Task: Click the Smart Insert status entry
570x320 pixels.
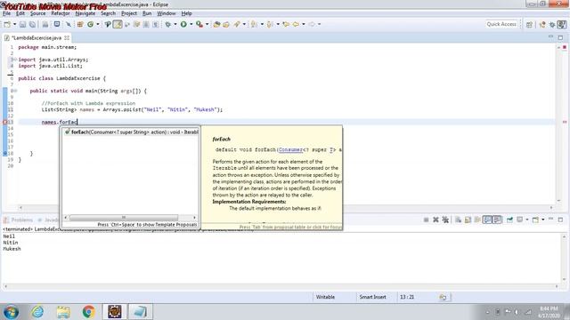Action: coord(372,297)
